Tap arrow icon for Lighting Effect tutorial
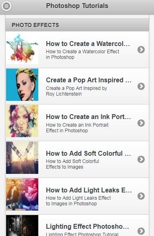Screen dimensions: 154x236 (x=141, y=231)
